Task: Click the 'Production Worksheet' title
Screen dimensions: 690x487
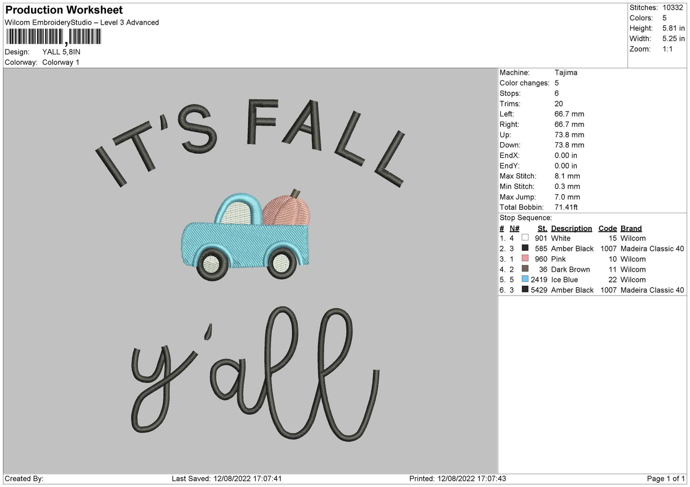Action: click(x=64, y=10)
